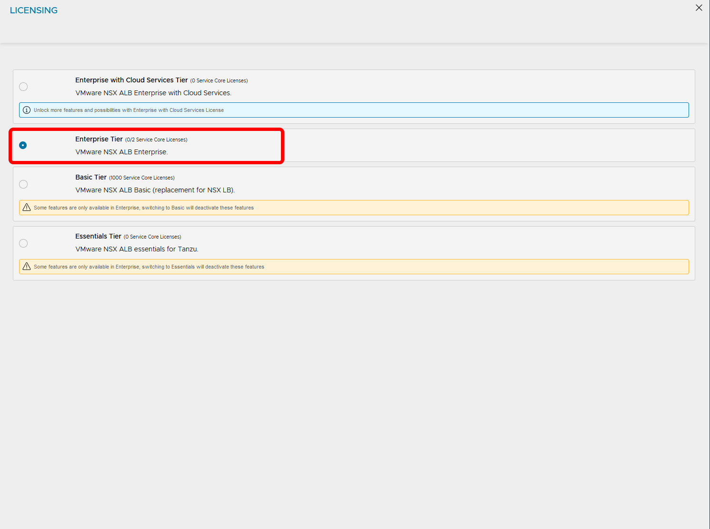Click the 'Essentials Tier' heading
This screenshot has width=710, height=529.
98,236
